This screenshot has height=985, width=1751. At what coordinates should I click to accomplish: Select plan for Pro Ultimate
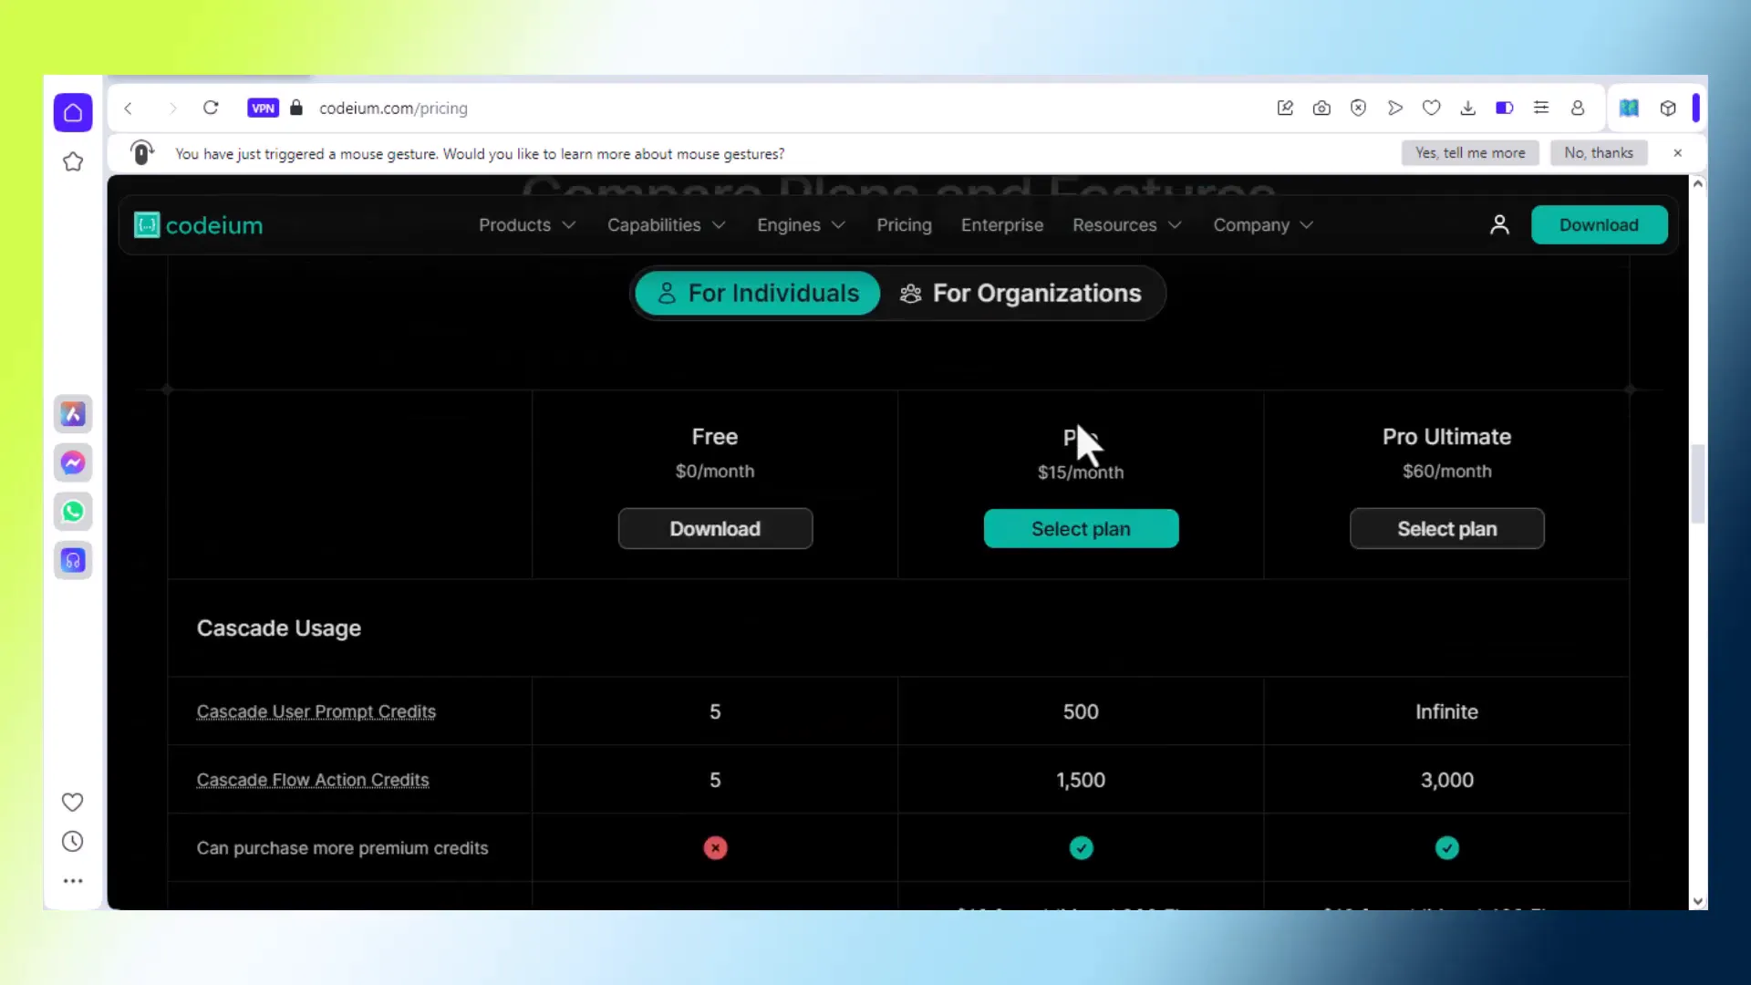(1446, 529)
